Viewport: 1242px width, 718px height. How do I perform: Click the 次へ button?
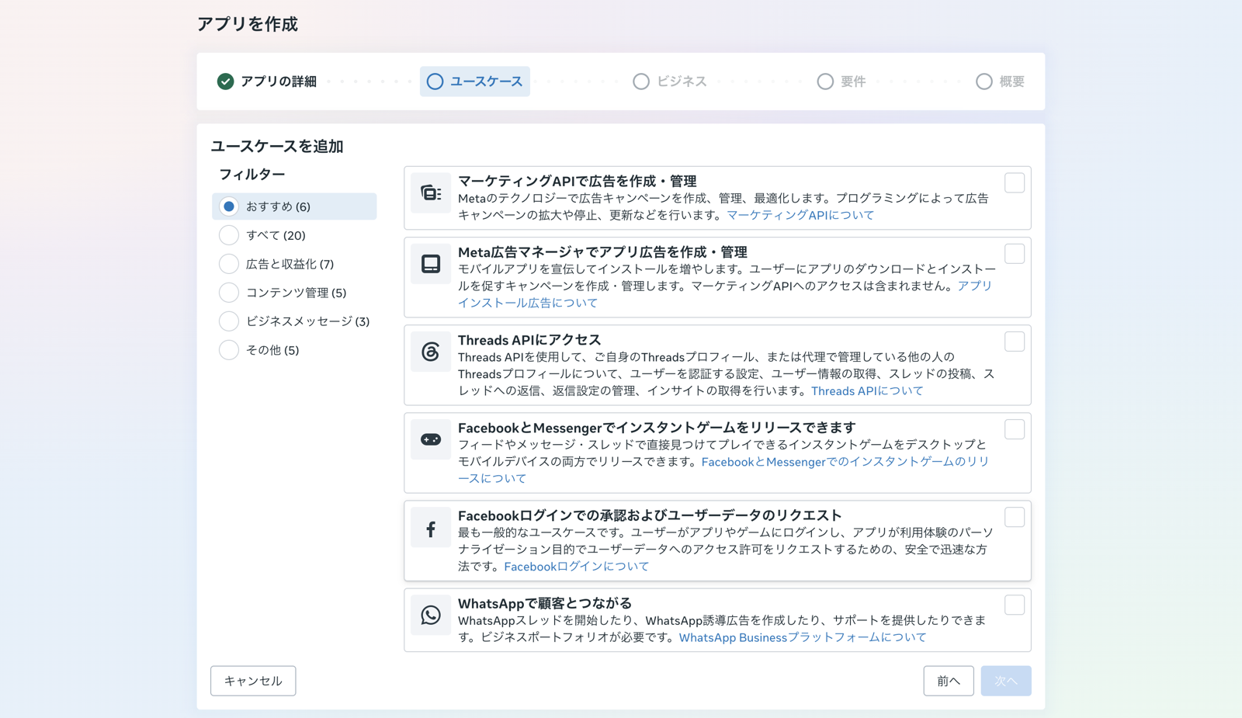tap(1006, 681)
